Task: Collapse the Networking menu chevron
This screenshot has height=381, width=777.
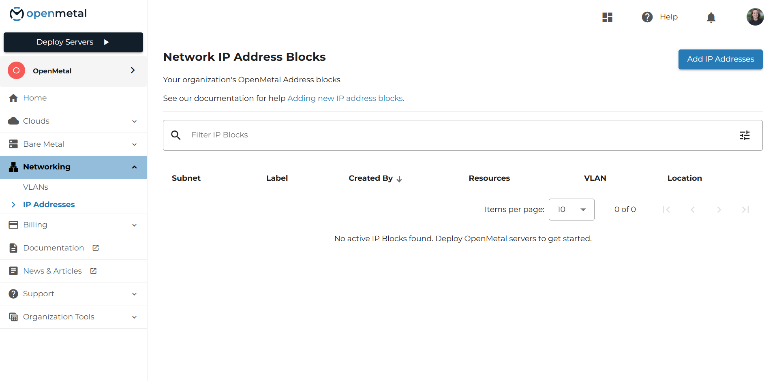Action: [x=135, y=167]
